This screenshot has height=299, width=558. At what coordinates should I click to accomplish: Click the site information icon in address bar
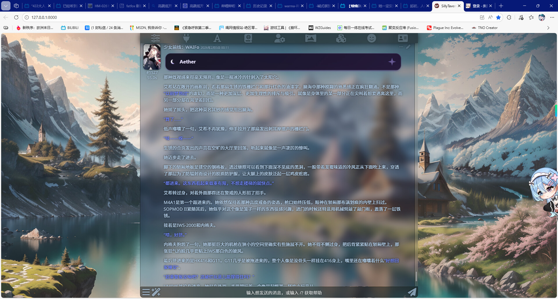(x=27, y=17)
